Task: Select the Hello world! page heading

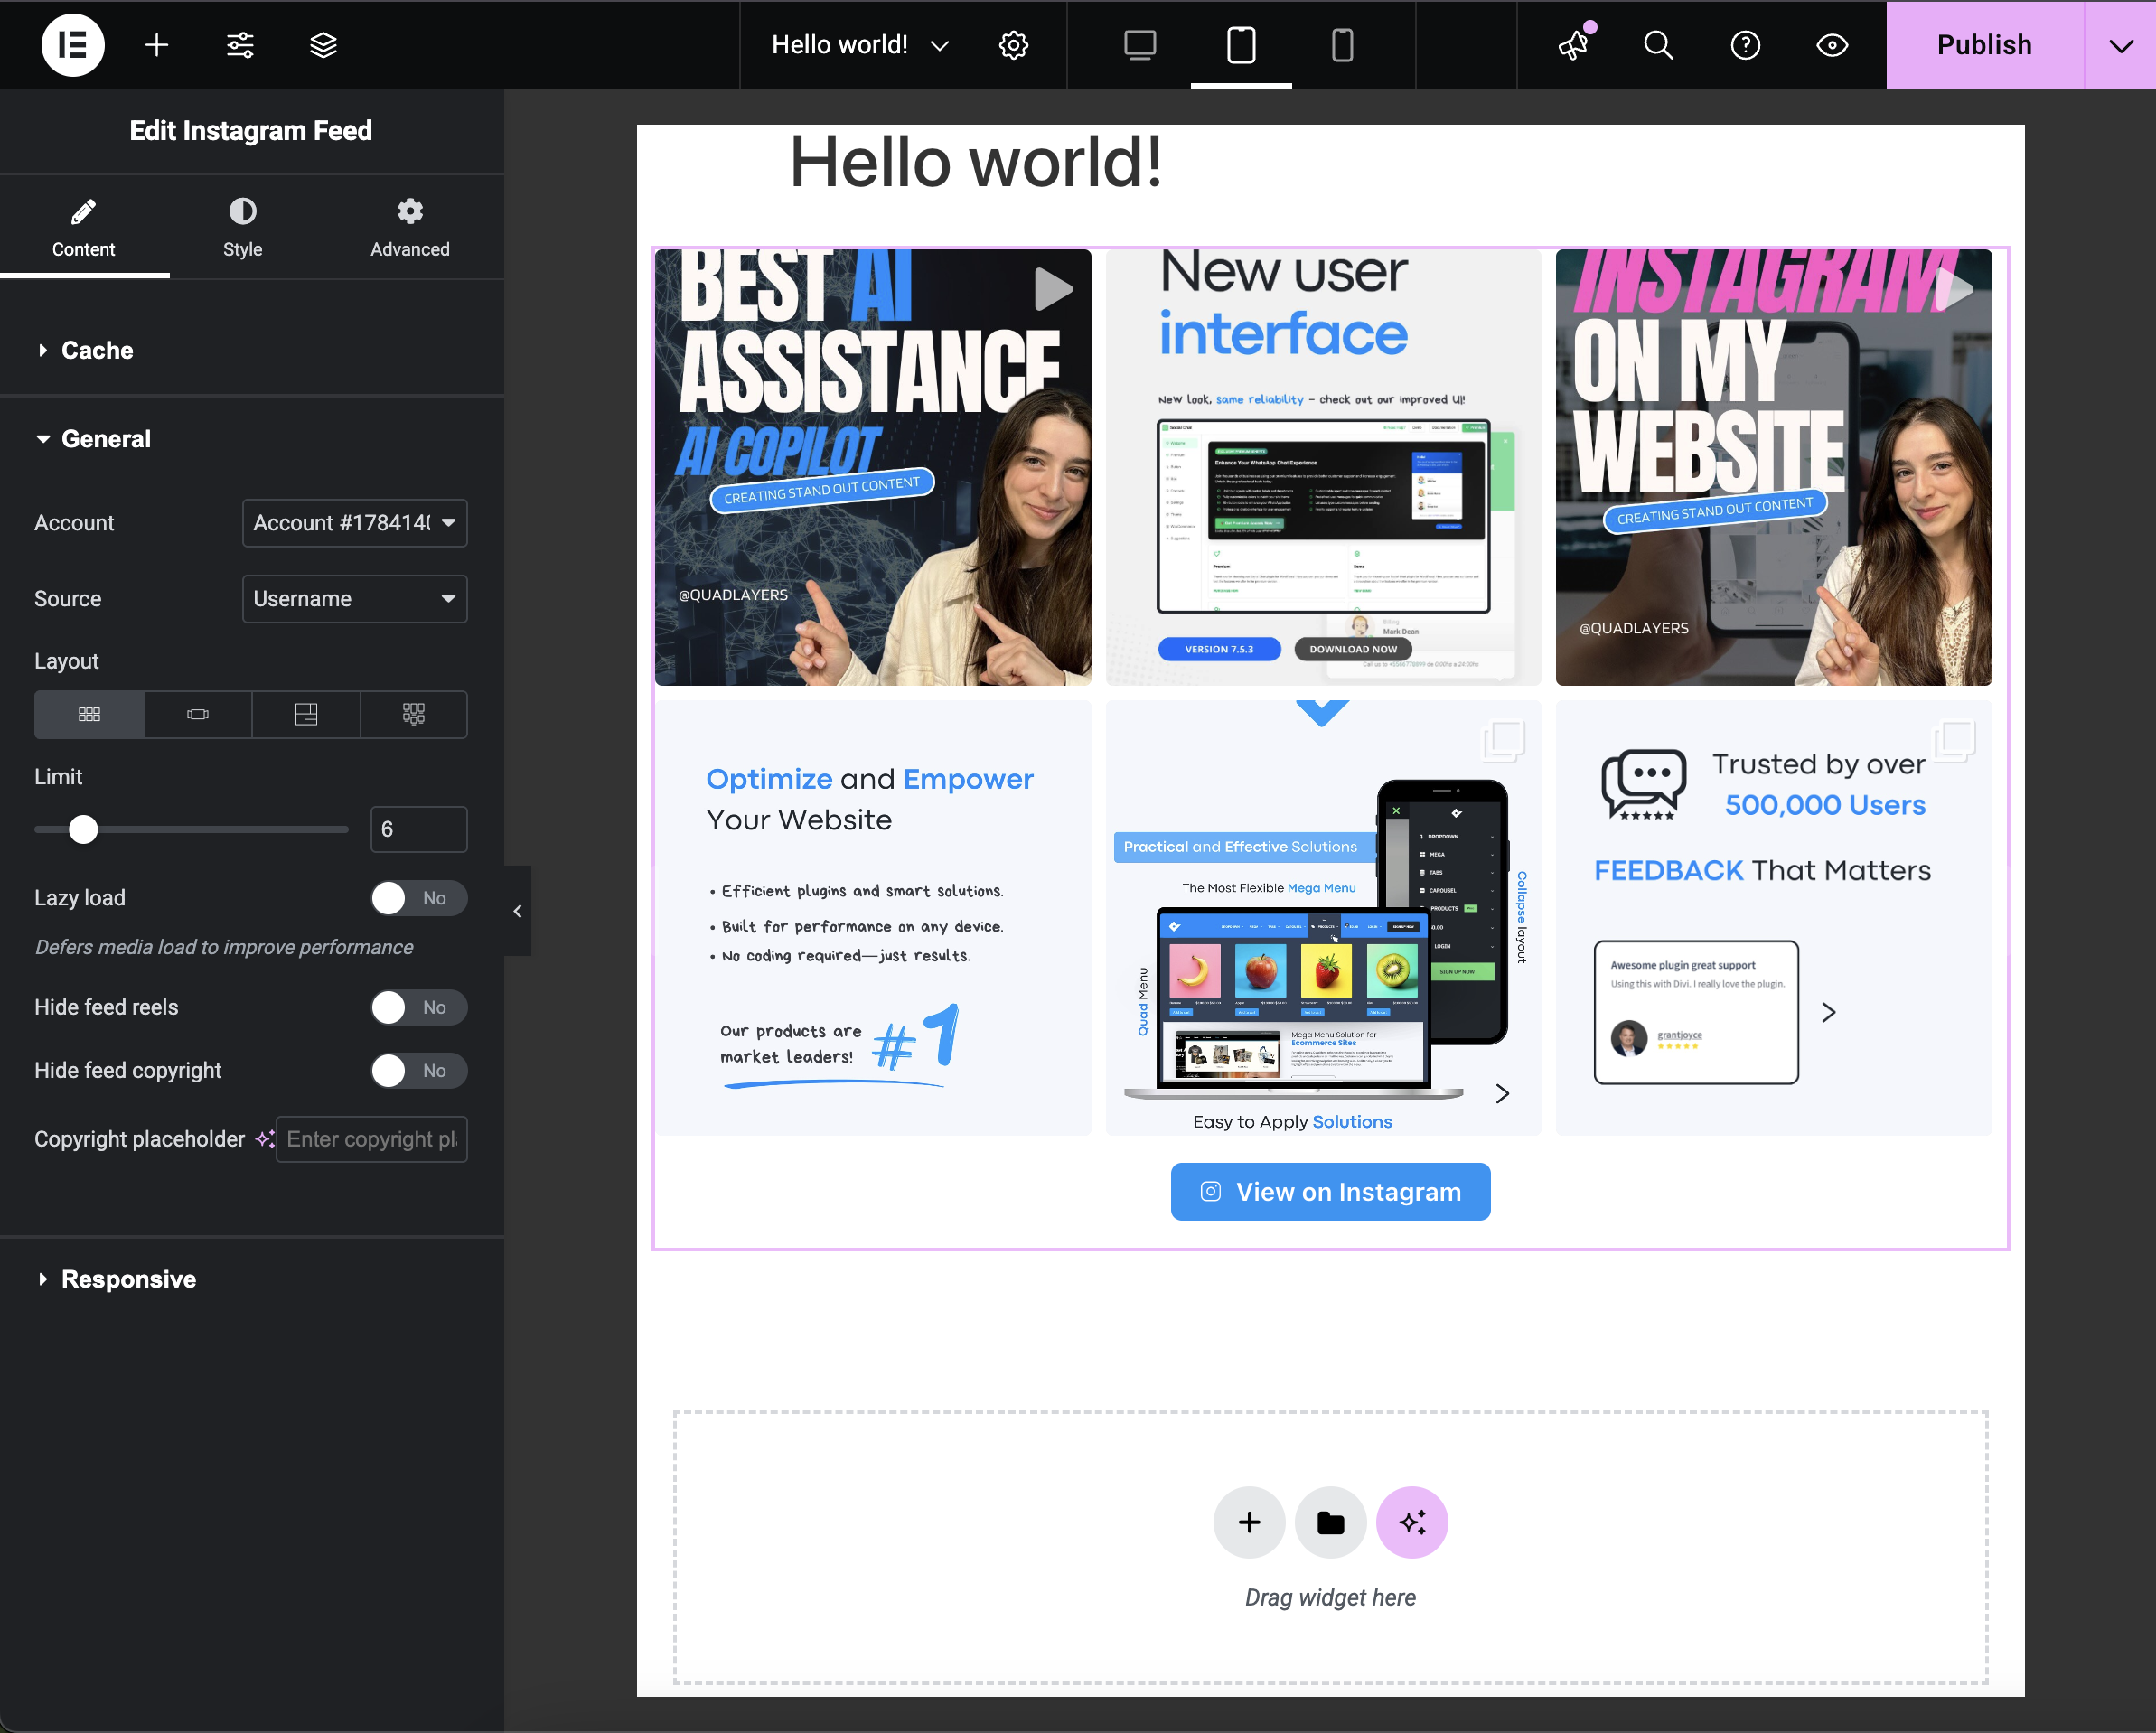Action: (x=976, y=162)
